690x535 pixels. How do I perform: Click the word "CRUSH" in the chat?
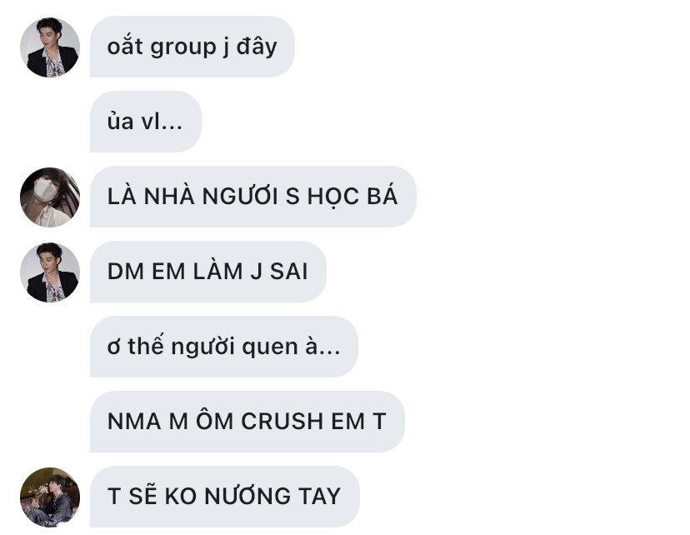pyautogui.click(x=282, y=422)
